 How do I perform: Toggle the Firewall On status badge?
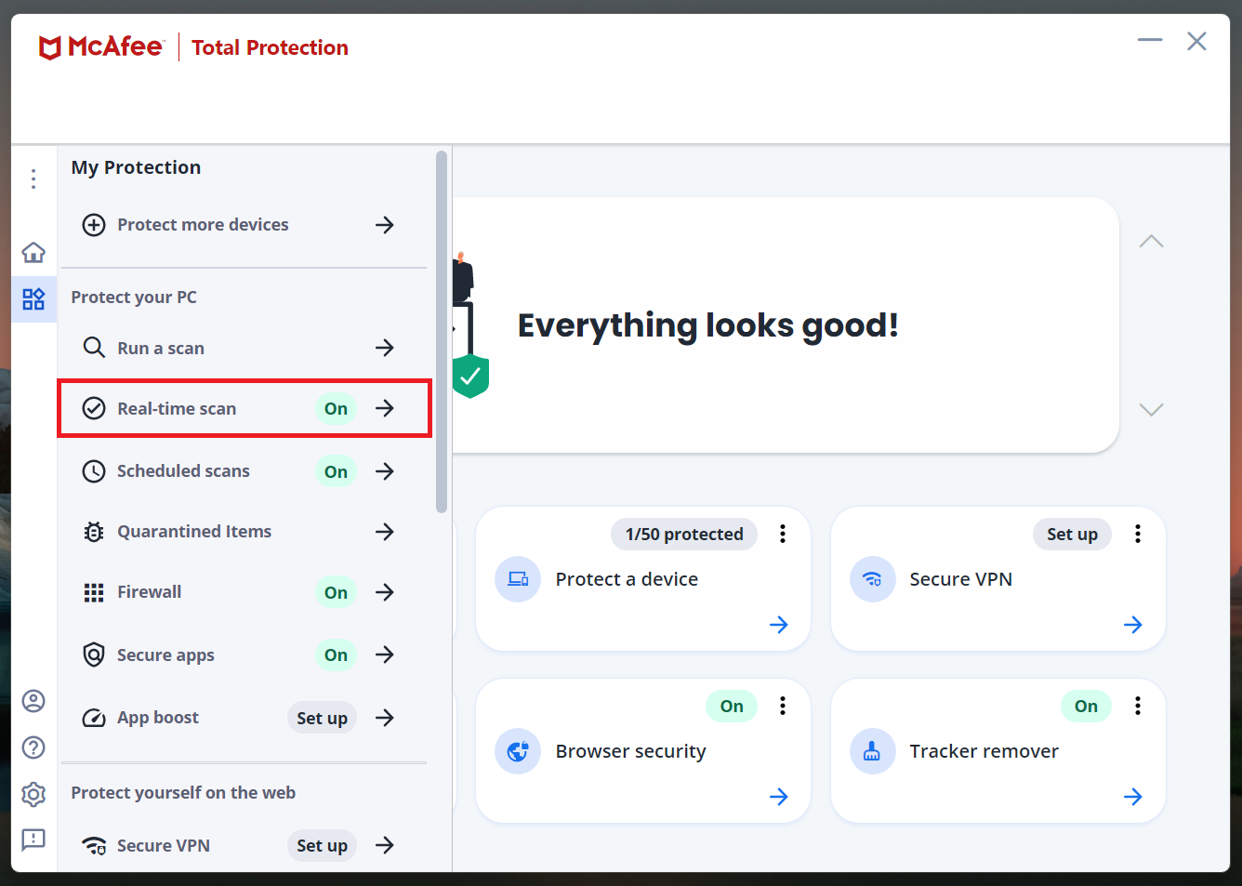coord(336,592)
